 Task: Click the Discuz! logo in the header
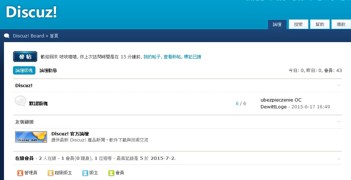pos(31,12)
